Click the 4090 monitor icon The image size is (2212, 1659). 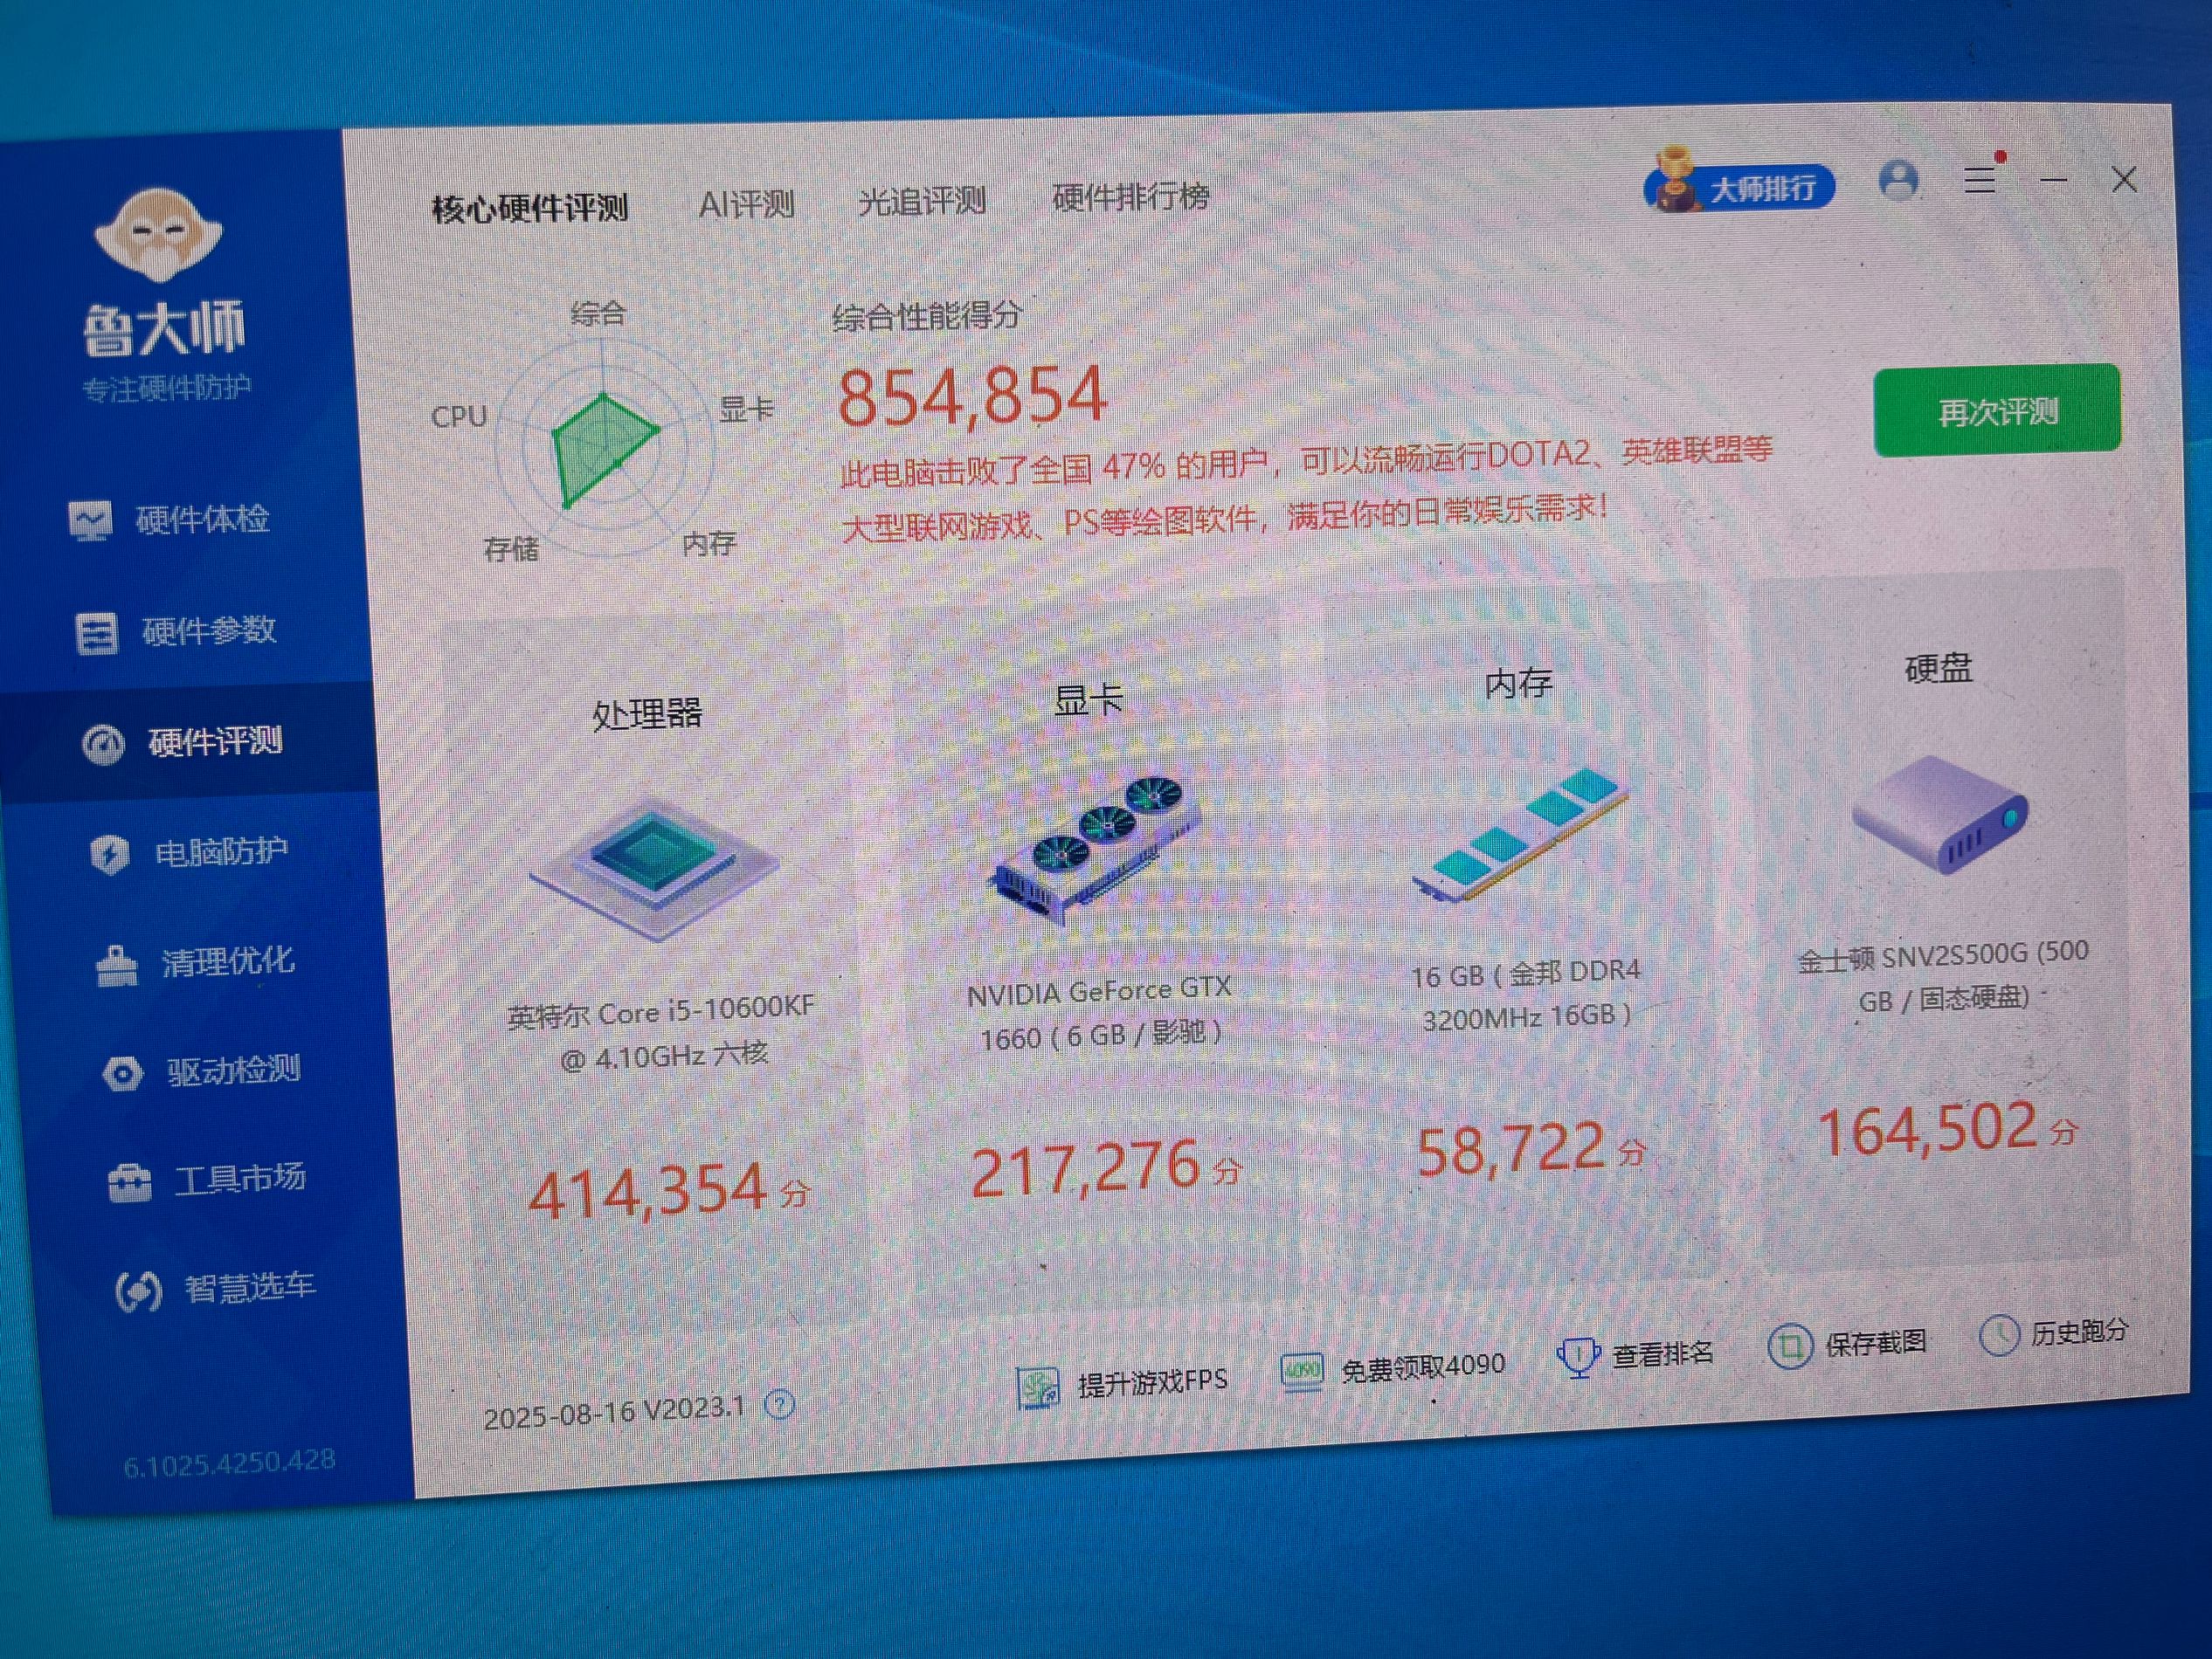1302,1371
